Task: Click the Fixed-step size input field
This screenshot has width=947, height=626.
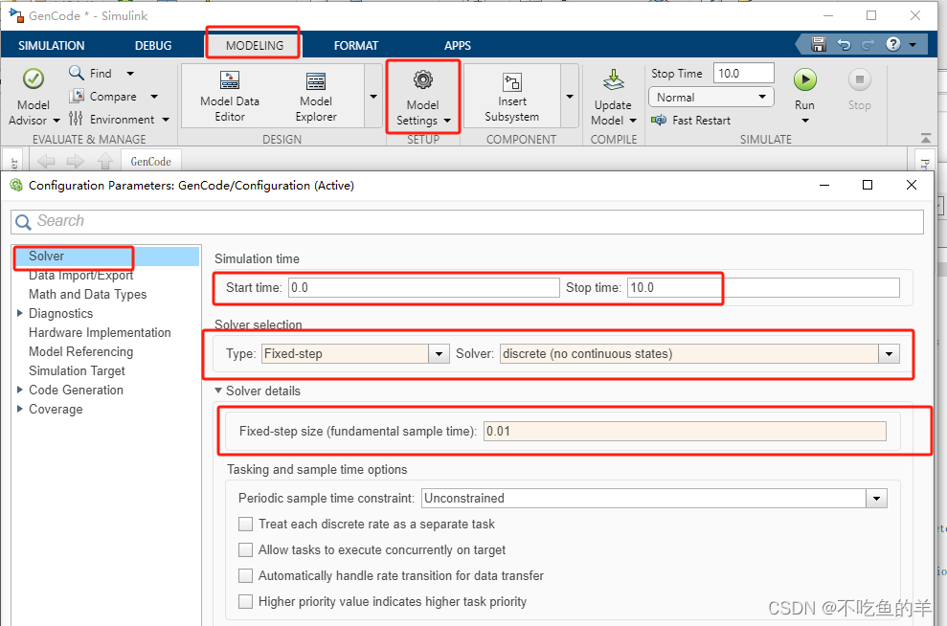Action: (x=685, y=431)
